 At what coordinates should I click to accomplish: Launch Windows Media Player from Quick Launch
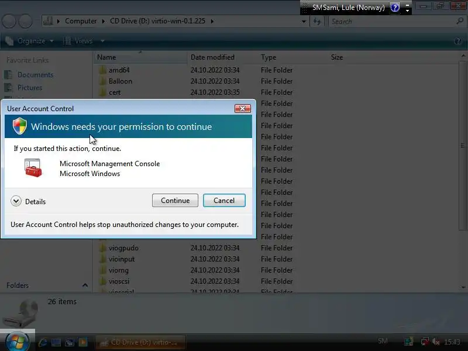(83, 342)
